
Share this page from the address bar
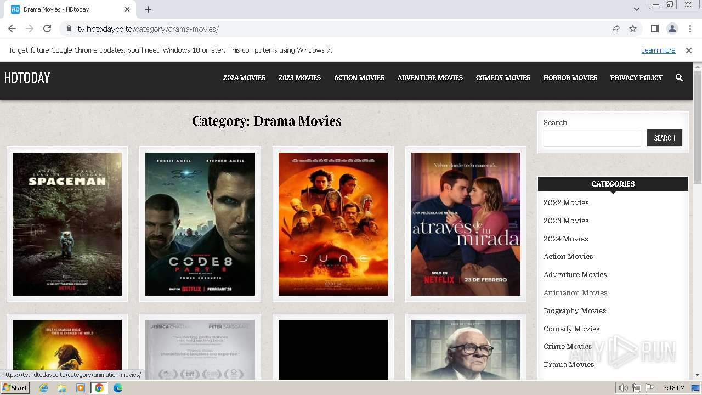click(x=615, y=29)
